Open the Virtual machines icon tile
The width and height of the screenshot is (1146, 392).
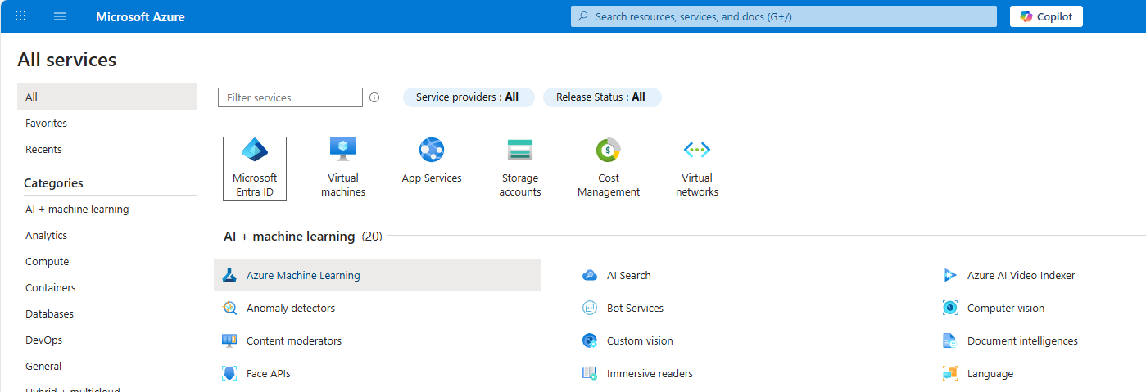[x=343, y=150]
